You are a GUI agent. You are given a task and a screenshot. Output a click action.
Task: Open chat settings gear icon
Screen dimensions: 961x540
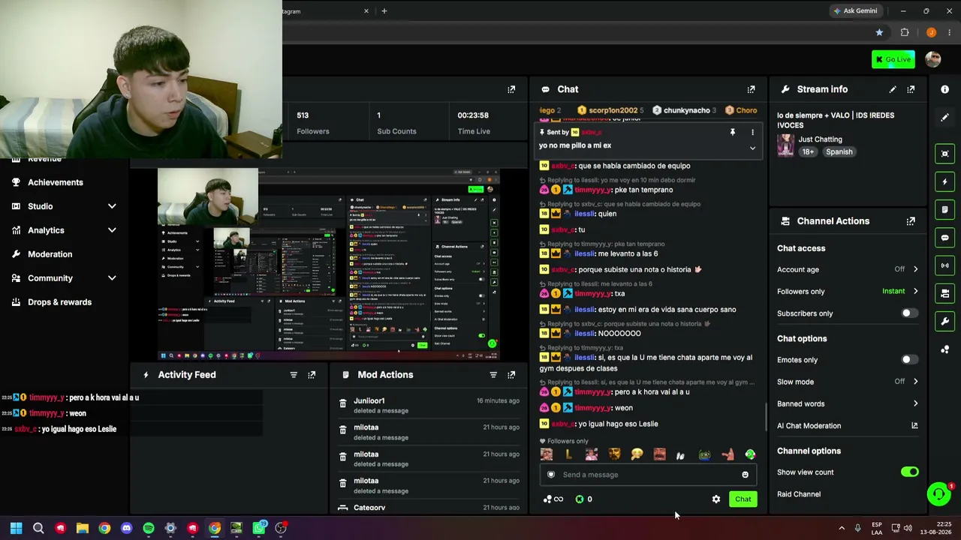[716, 499]
